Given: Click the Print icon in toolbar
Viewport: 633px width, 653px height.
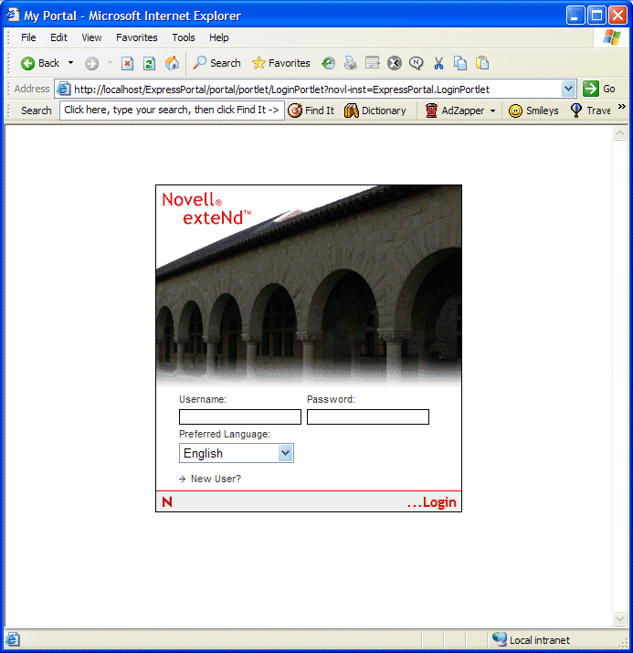Looking at the screenshot, I should (350, 63).
